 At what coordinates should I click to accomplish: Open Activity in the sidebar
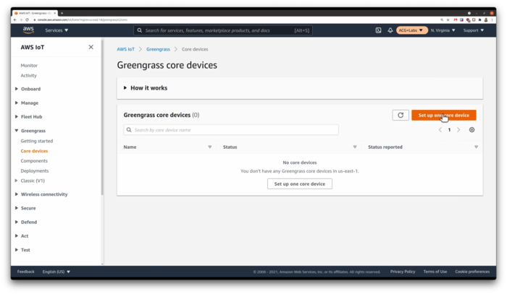[x=29, y=75]
